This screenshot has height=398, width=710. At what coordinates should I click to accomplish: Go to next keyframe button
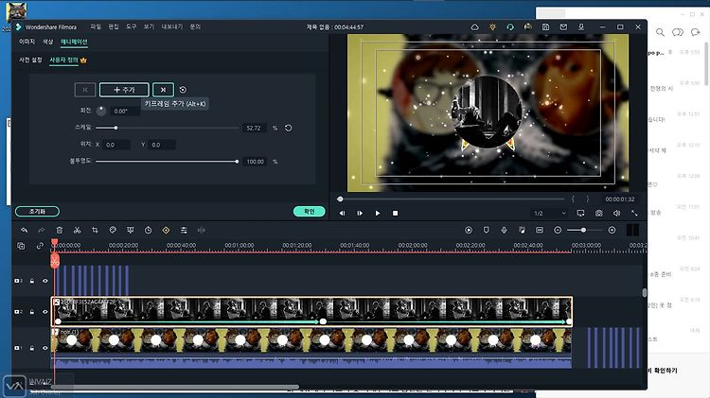163,90
